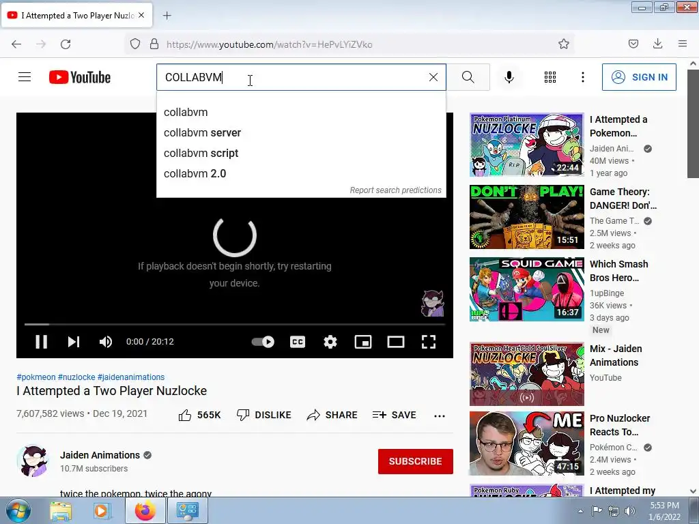
Task: Open more actions ellipsis under video
Action: [x=440, y=416]
